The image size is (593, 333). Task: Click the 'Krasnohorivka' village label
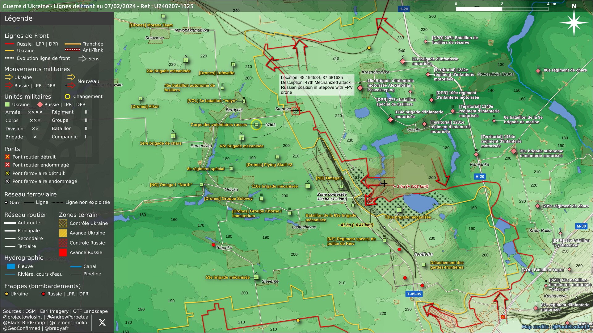(375, 72)
